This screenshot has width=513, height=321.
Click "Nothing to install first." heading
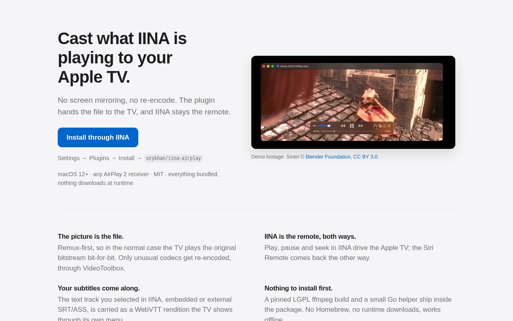point(299,288)
